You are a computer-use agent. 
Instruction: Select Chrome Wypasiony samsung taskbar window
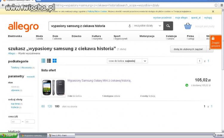(x=33, y=135)
